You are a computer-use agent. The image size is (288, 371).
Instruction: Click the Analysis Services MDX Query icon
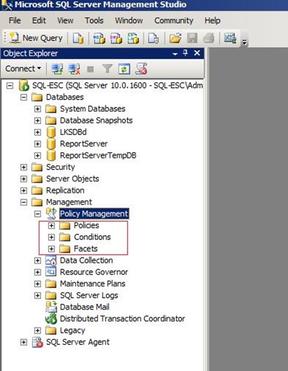(x=99, y=38)
